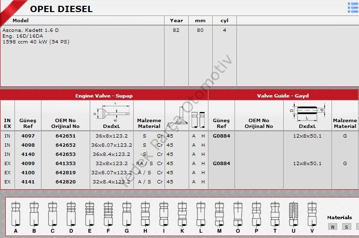Open the list menu icon at top right
This screenshot has width=359, height=238.
click(x=353, y=7)
